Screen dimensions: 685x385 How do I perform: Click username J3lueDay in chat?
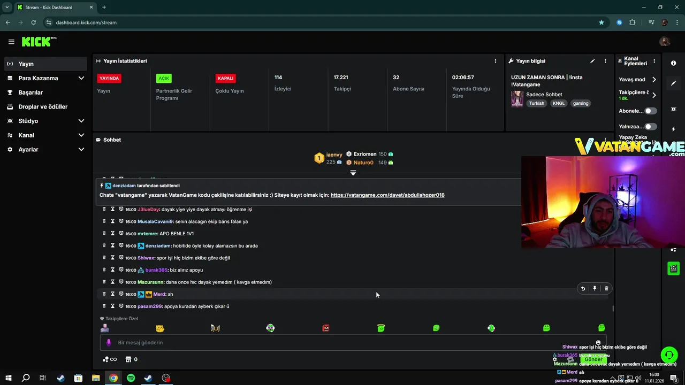click(148, 210)
